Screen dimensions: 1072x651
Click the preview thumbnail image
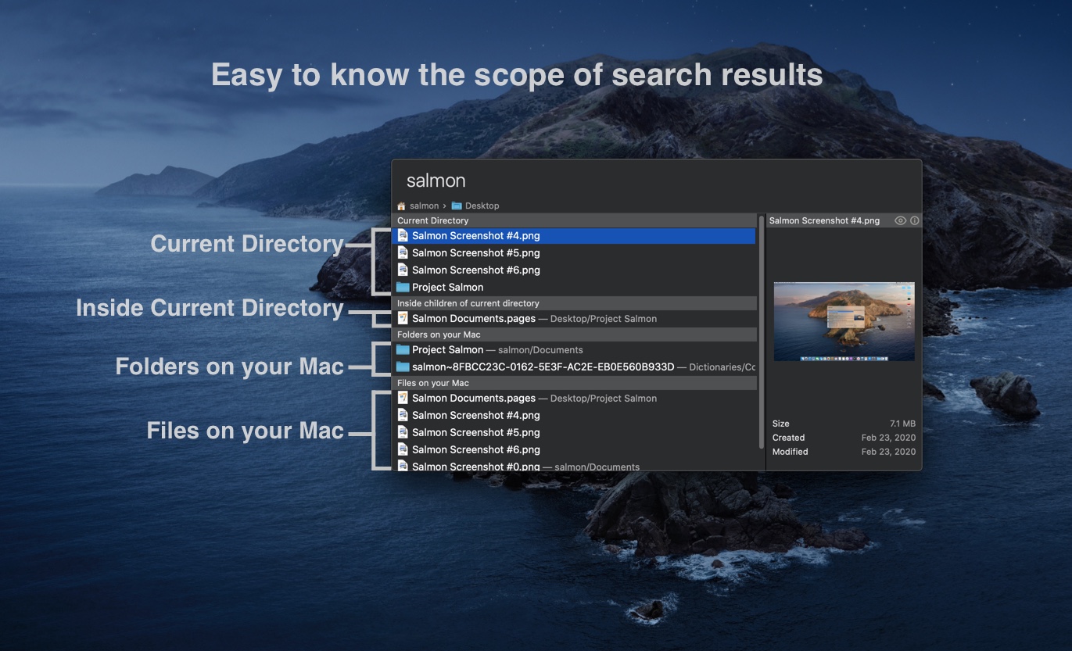(x=844, y=321)
